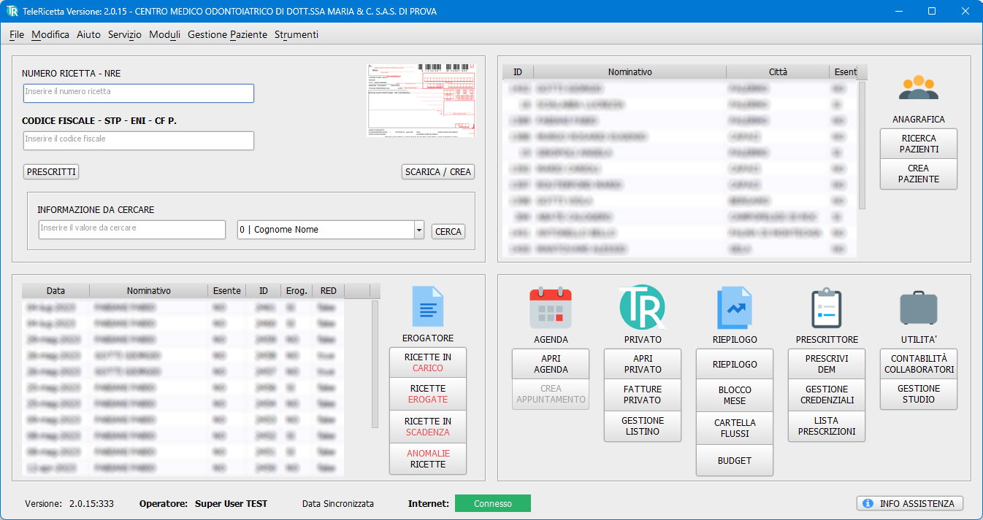The image size is (983, 520).
Task: Click the Riepilogo chart document icon
Action: [x=734, y=308]
